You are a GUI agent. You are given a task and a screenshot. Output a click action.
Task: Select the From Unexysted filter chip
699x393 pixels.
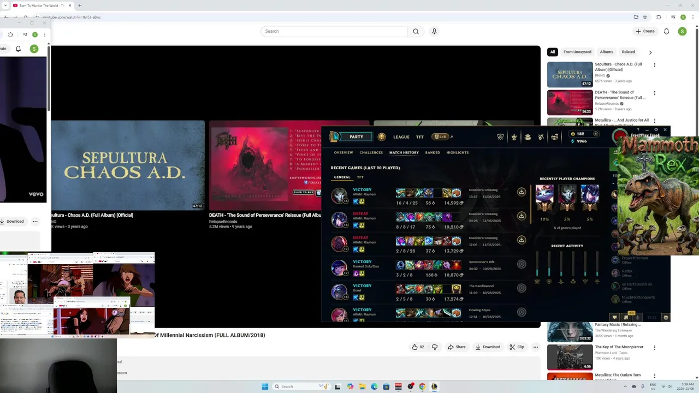[x=577, y=52]
